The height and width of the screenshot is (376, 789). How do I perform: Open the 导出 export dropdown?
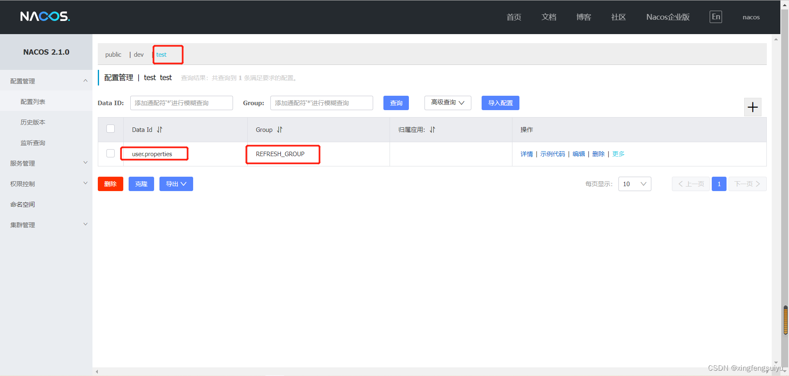tap(176, 184)
